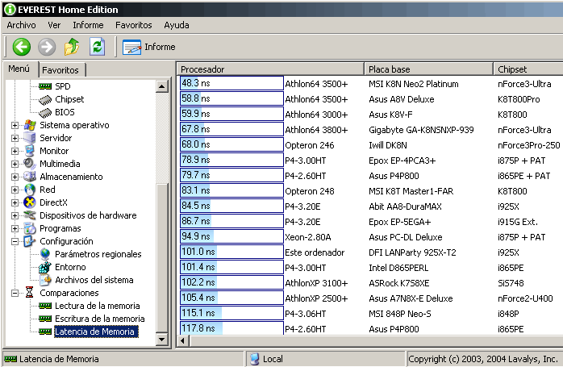Click the Lectura de la memoria chip icon
The height and width of the screenshot is (367, 563).
(x=45, y=306)
